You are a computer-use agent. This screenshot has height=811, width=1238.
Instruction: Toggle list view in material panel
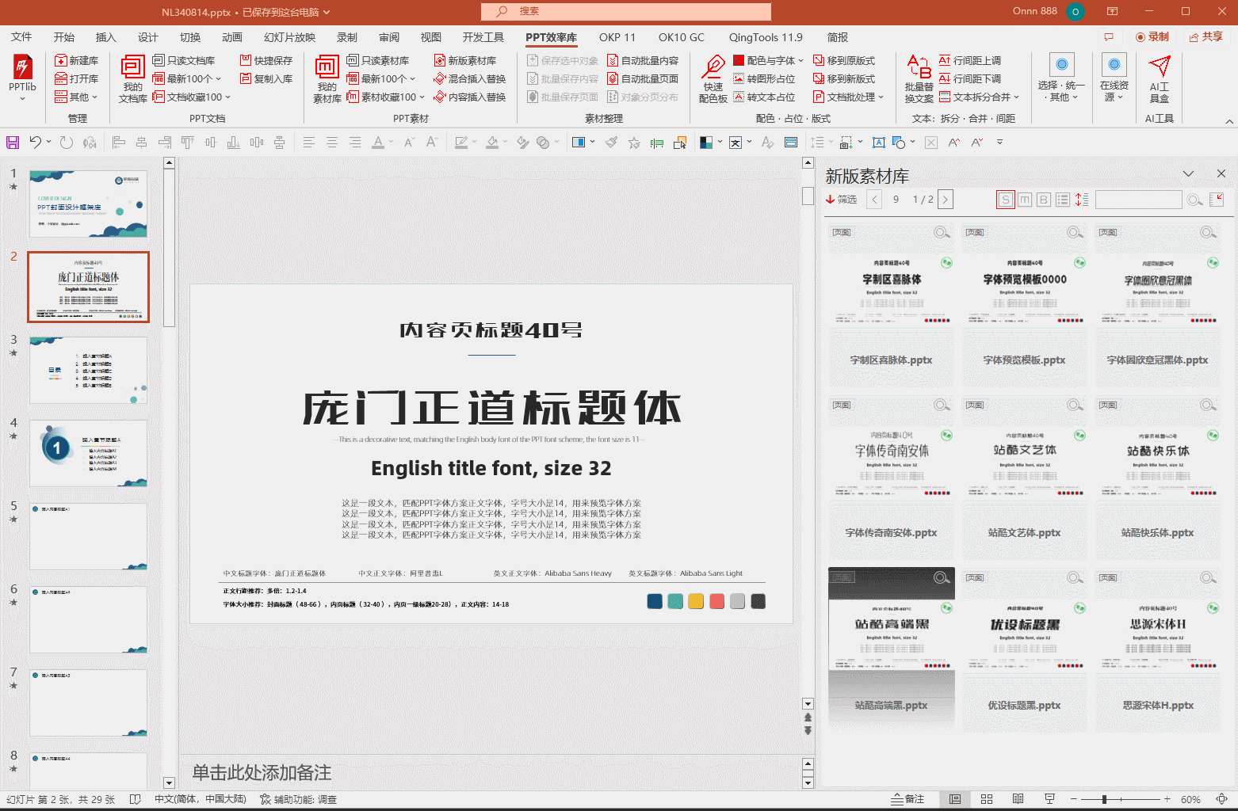click(1063, 200)
